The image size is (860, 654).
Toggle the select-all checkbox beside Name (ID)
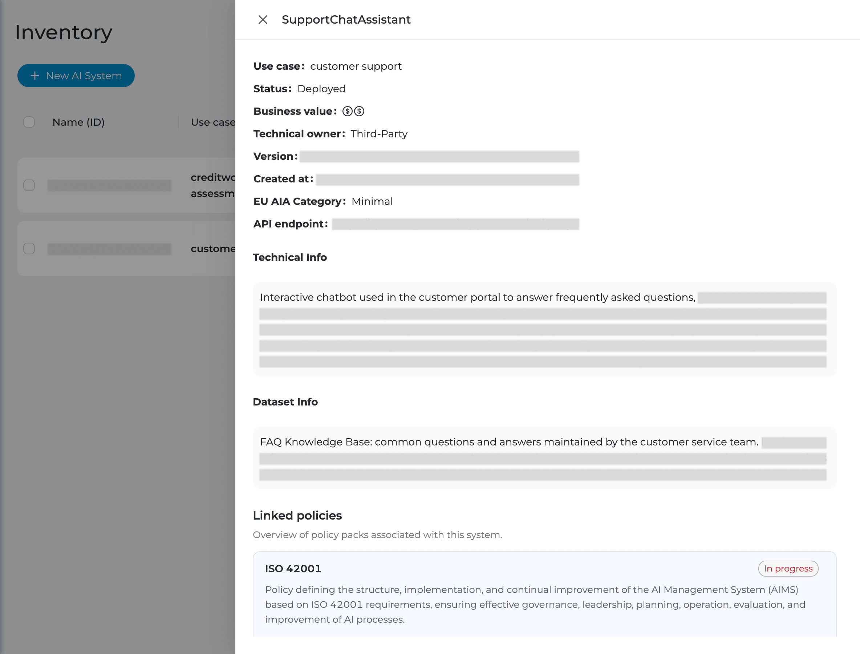point(29,122)
